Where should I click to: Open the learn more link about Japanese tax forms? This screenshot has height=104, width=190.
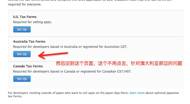pos(137,93)
